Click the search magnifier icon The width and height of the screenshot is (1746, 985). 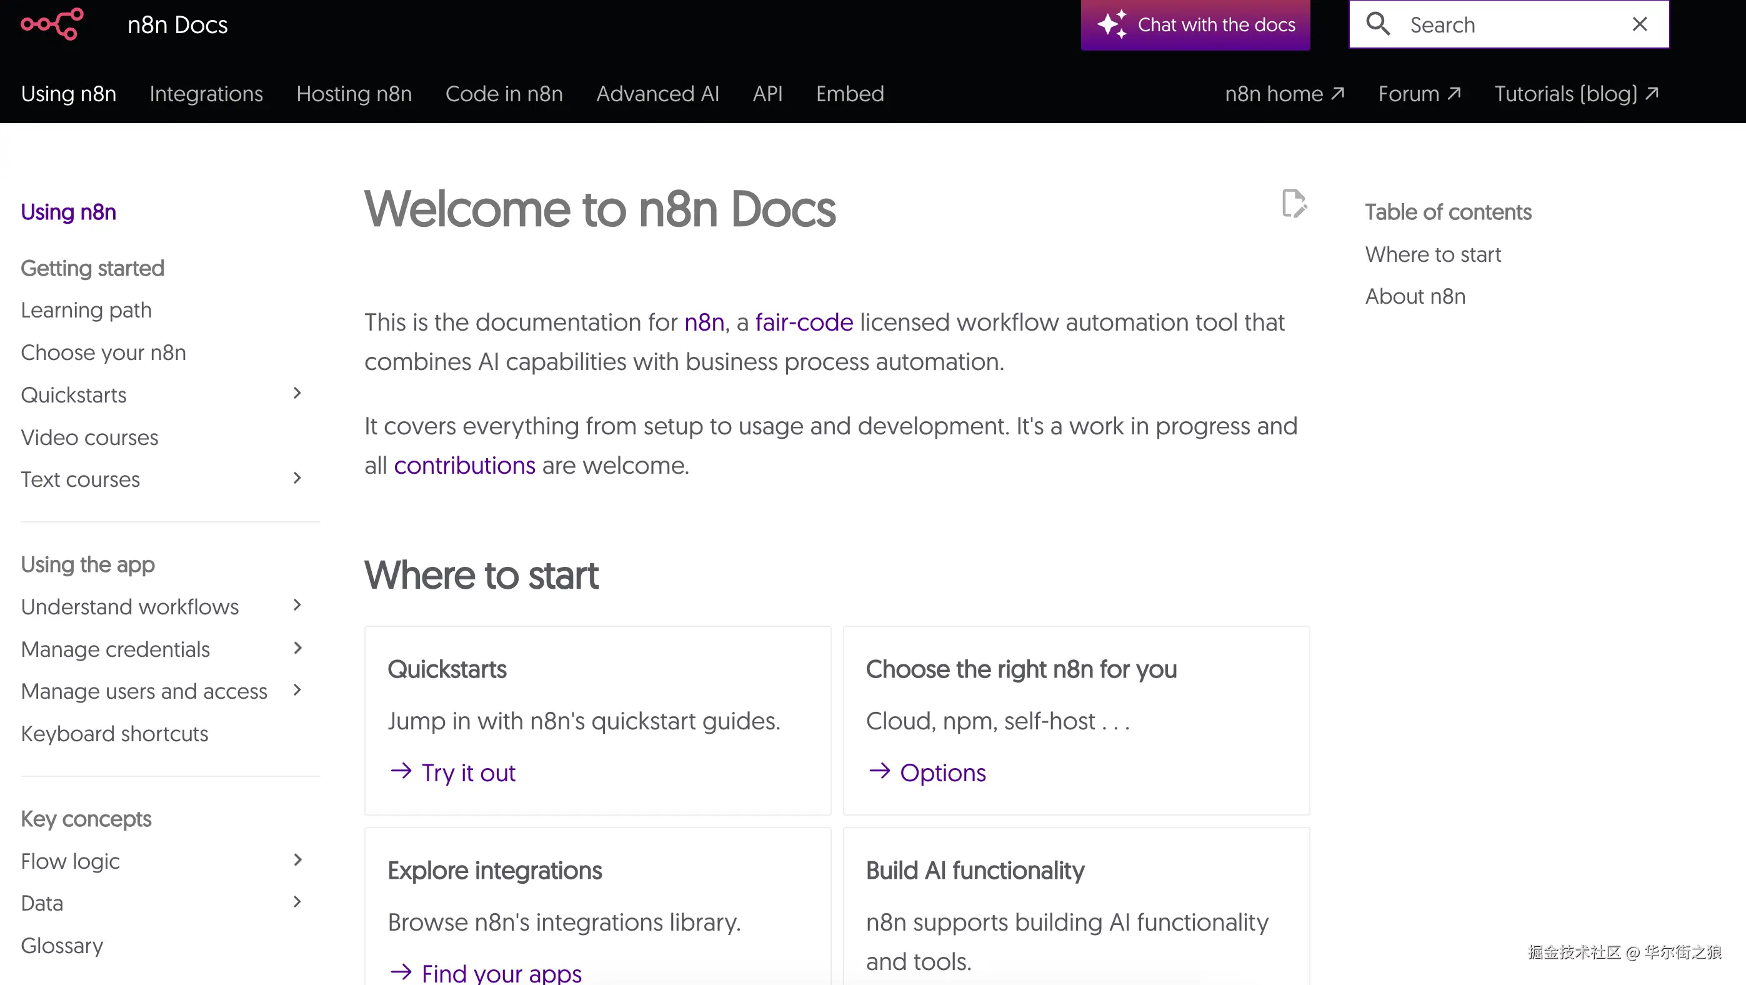pos(1377,24)
